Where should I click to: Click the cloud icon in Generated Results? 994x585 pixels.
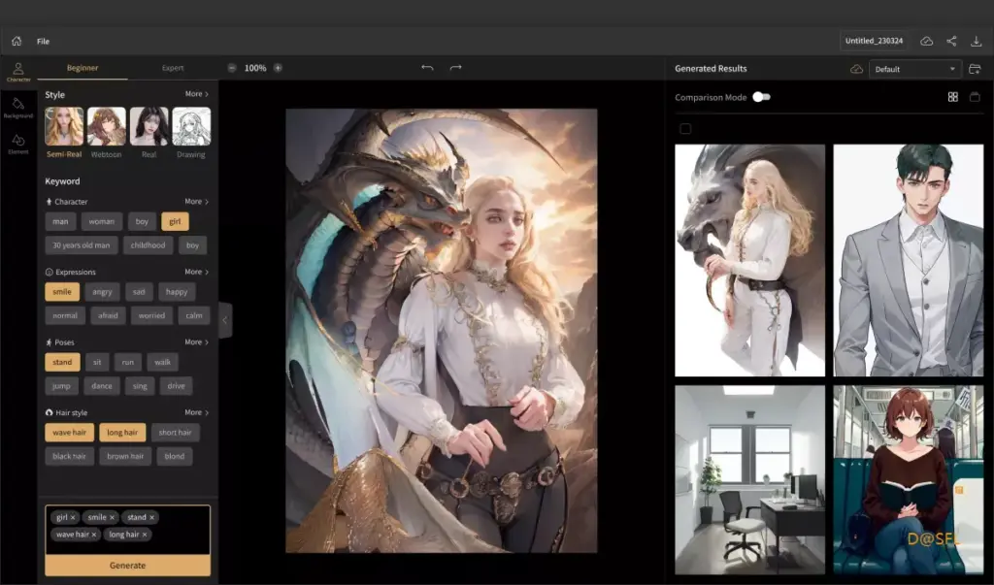coord(856,69)
